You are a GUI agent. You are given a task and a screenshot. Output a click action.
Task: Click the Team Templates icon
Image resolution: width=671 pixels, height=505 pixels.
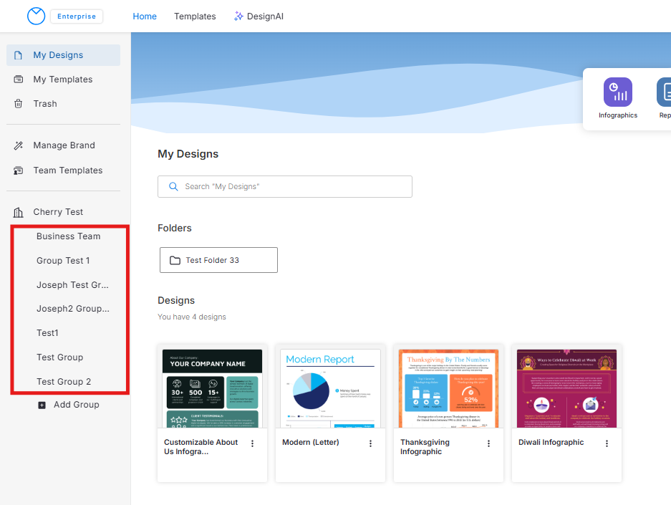(19, 170)
